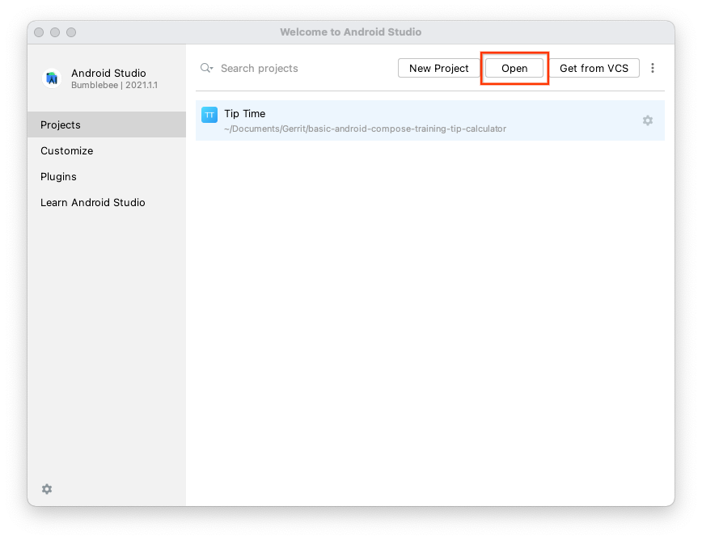The image size is (702, 540).
Task: Open Learn Android Studio section
Action: point(91,202)
